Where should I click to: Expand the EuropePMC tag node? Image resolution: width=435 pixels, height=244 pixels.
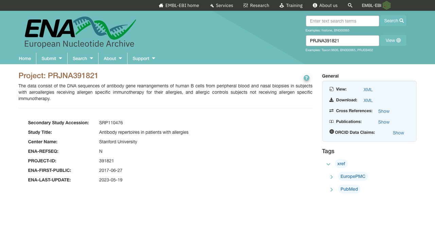point(331,177)
